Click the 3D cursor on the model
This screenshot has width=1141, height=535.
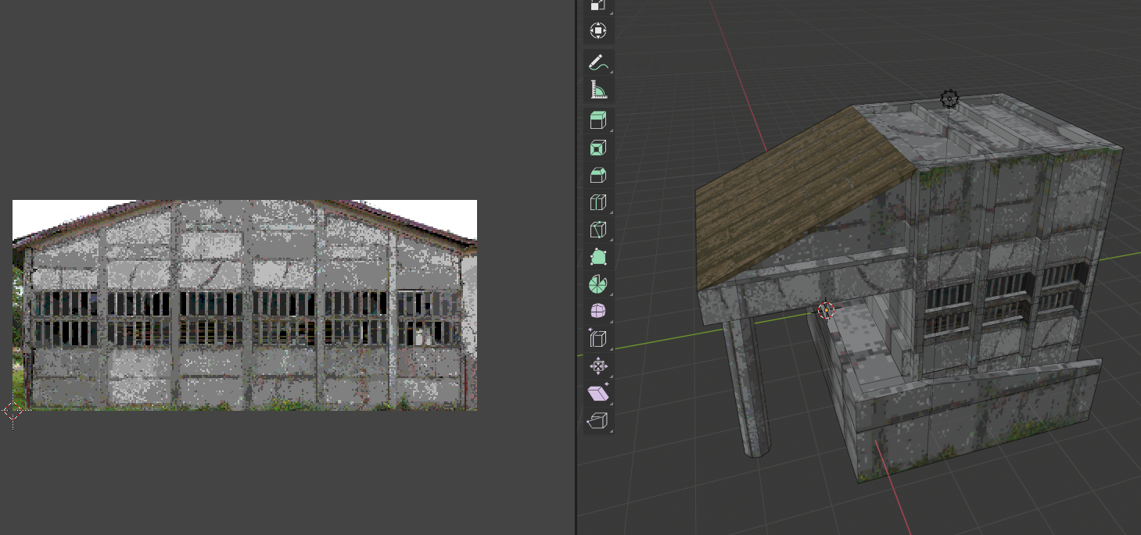tap(827, 311)
